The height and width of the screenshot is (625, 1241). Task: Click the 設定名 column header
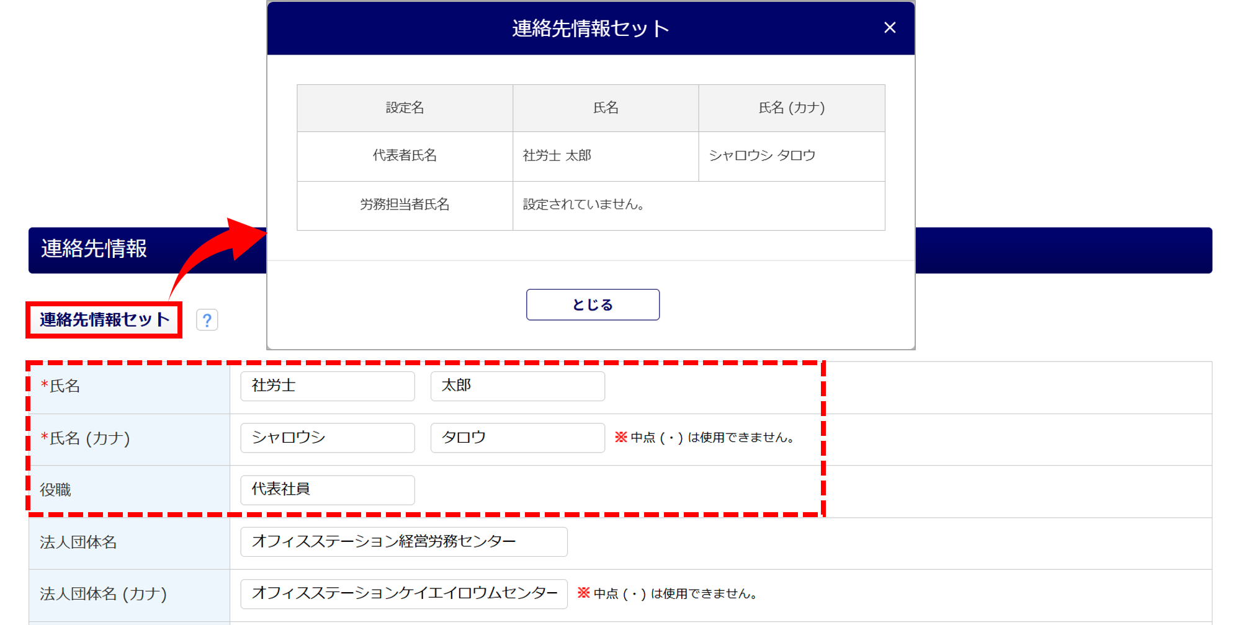(405, 108)
